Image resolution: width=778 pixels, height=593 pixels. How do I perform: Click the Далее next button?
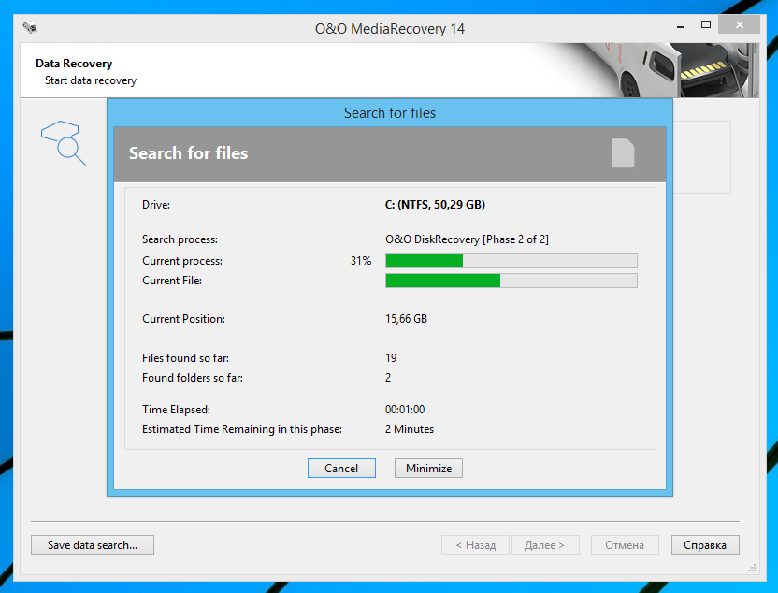coord(545,544)
